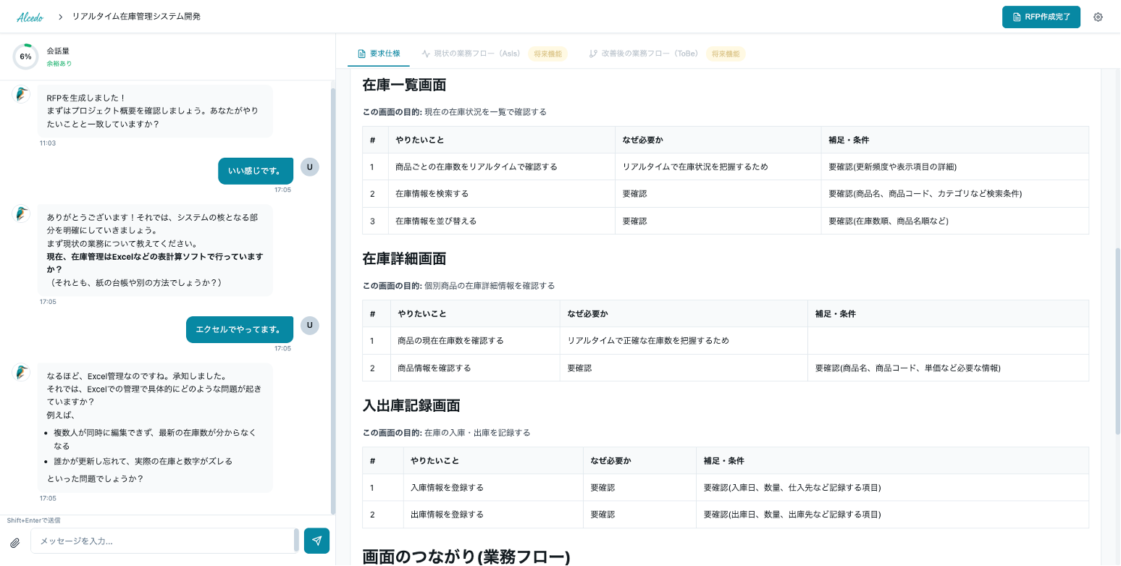Open the 現状の業務フロー（AsIs）tab
The height and width of the screenshot is (566, 1121).
point(478,53)
